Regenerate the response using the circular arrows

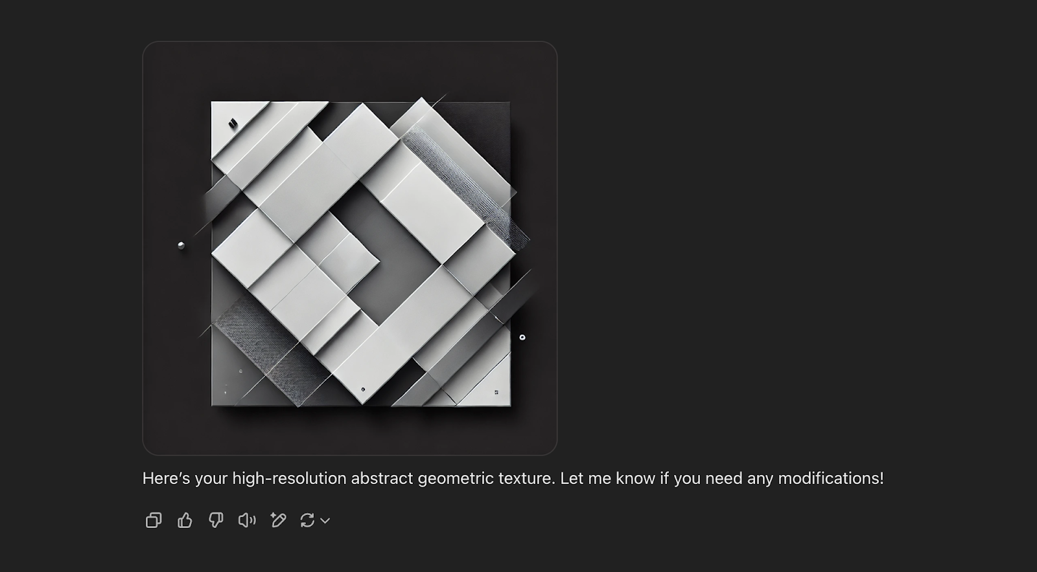pyautogui.click(x=307, y=520)
